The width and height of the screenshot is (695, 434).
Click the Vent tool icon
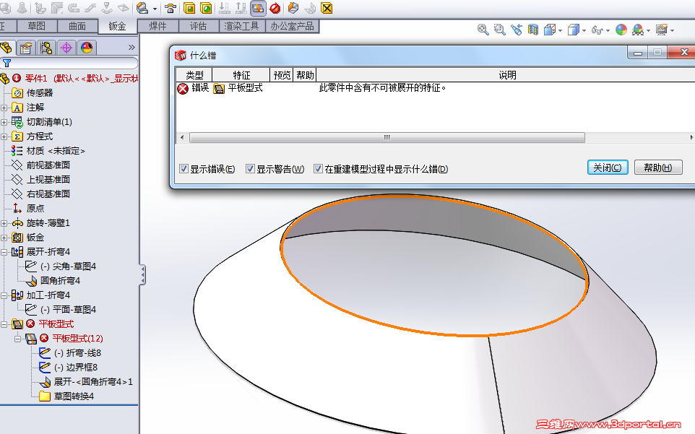pos(170,8)
